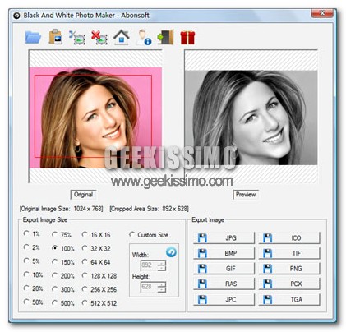Enable the Custom Size radio button

tap(149, 235)
